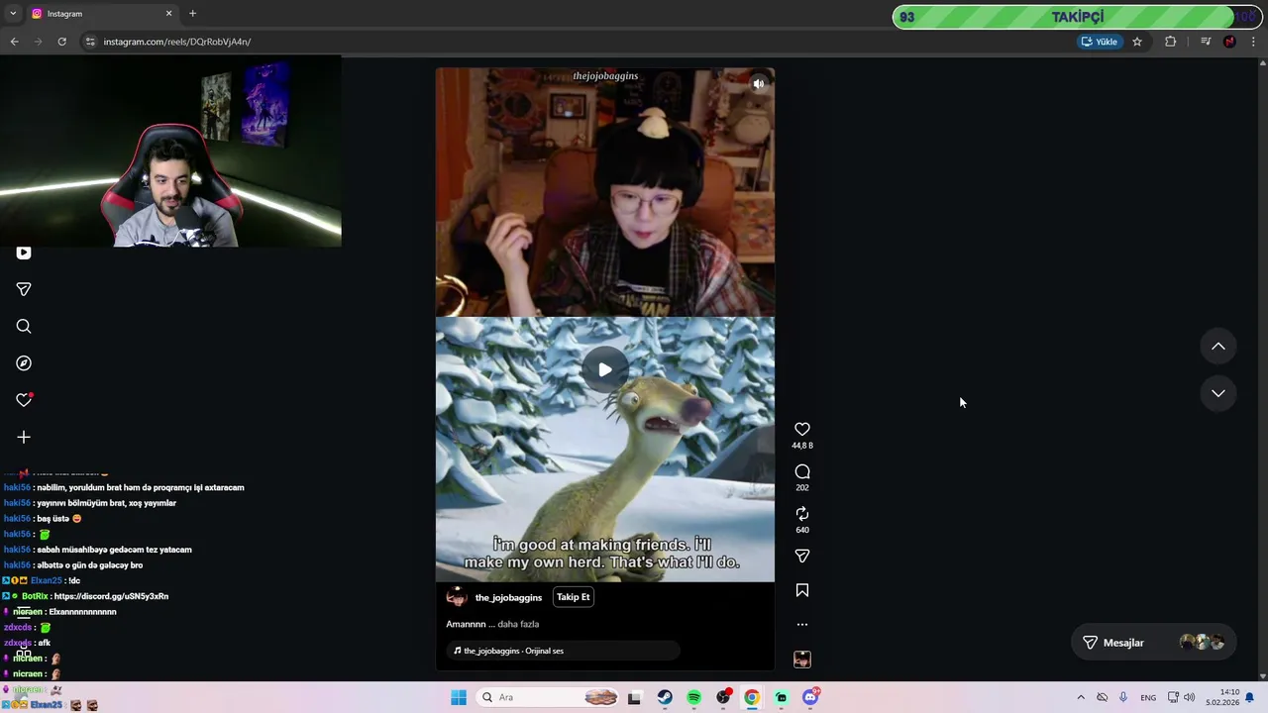Open Instagram notifications heart in sidebar

click(x=24, y=400)
